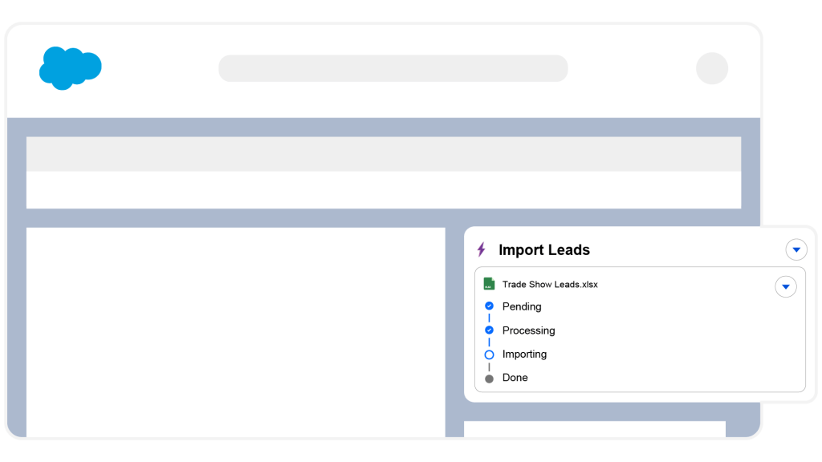
Task: Select the green spreadsheet icon for Trade Show Leads
Action: (x=489, y=283)
